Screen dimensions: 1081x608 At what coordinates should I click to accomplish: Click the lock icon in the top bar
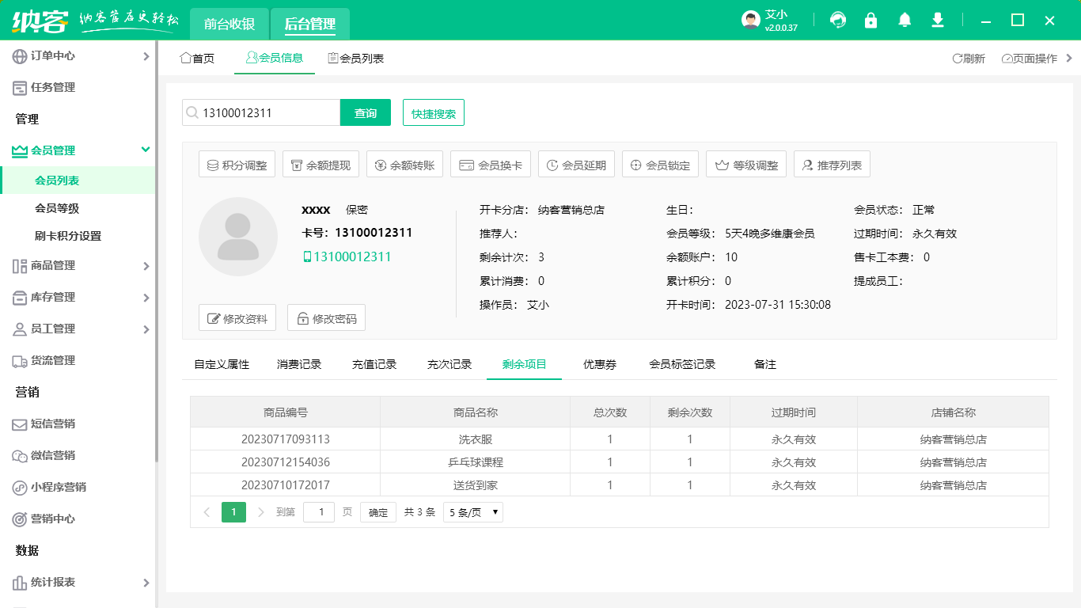point(870,20)
